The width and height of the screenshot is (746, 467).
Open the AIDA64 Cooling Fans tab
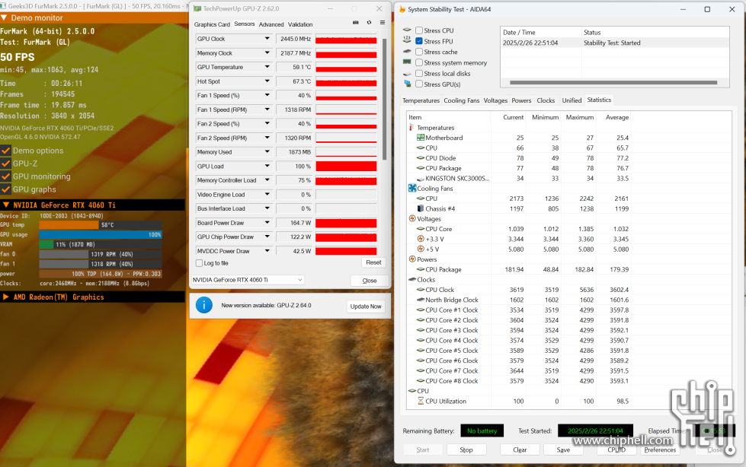tap(462, 100)
